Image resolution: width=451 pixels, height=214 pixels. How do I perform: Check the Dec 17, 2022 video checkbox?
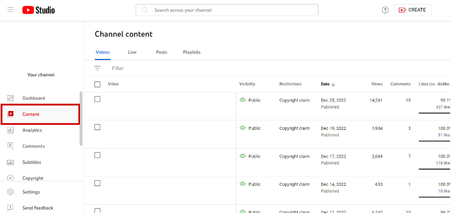coord(97,155)
